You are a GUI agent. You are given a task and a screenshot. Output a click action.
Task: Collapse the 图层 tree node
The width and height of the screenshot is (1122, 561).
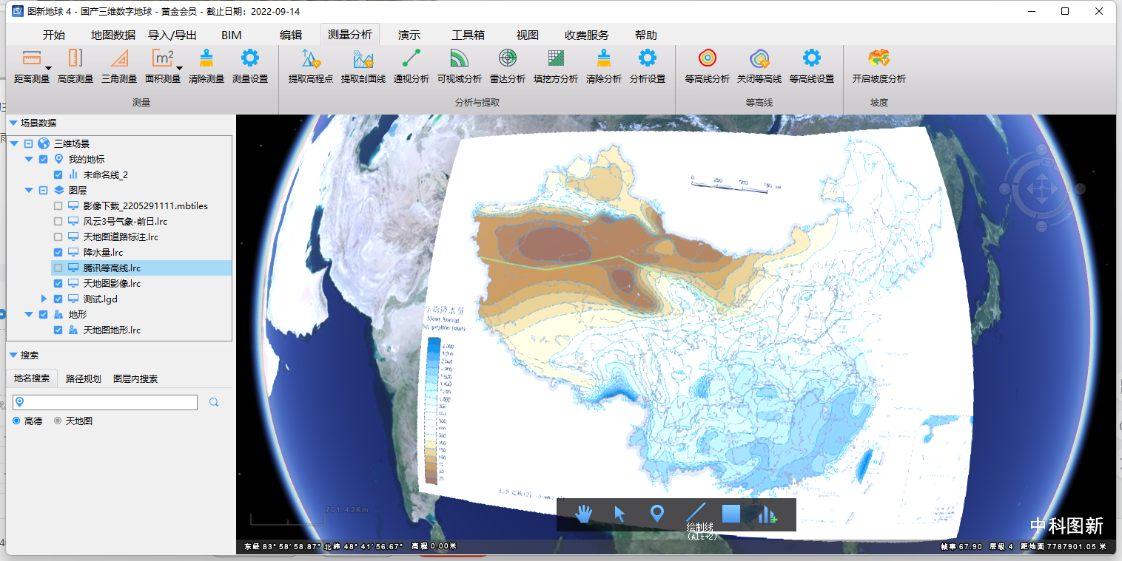pyautogui.click(x=29, y=190)
